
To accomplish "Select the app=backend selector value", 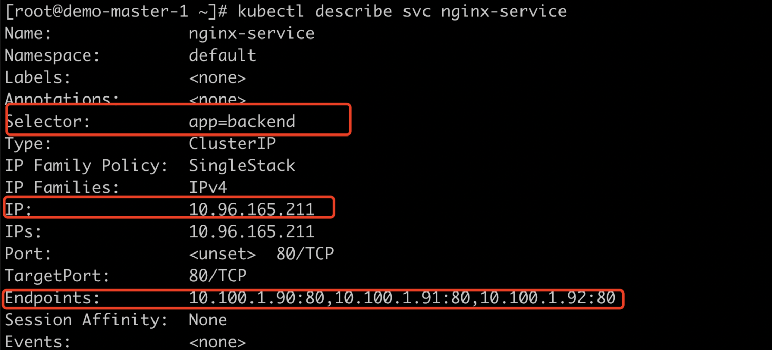I will pos(242,121).
